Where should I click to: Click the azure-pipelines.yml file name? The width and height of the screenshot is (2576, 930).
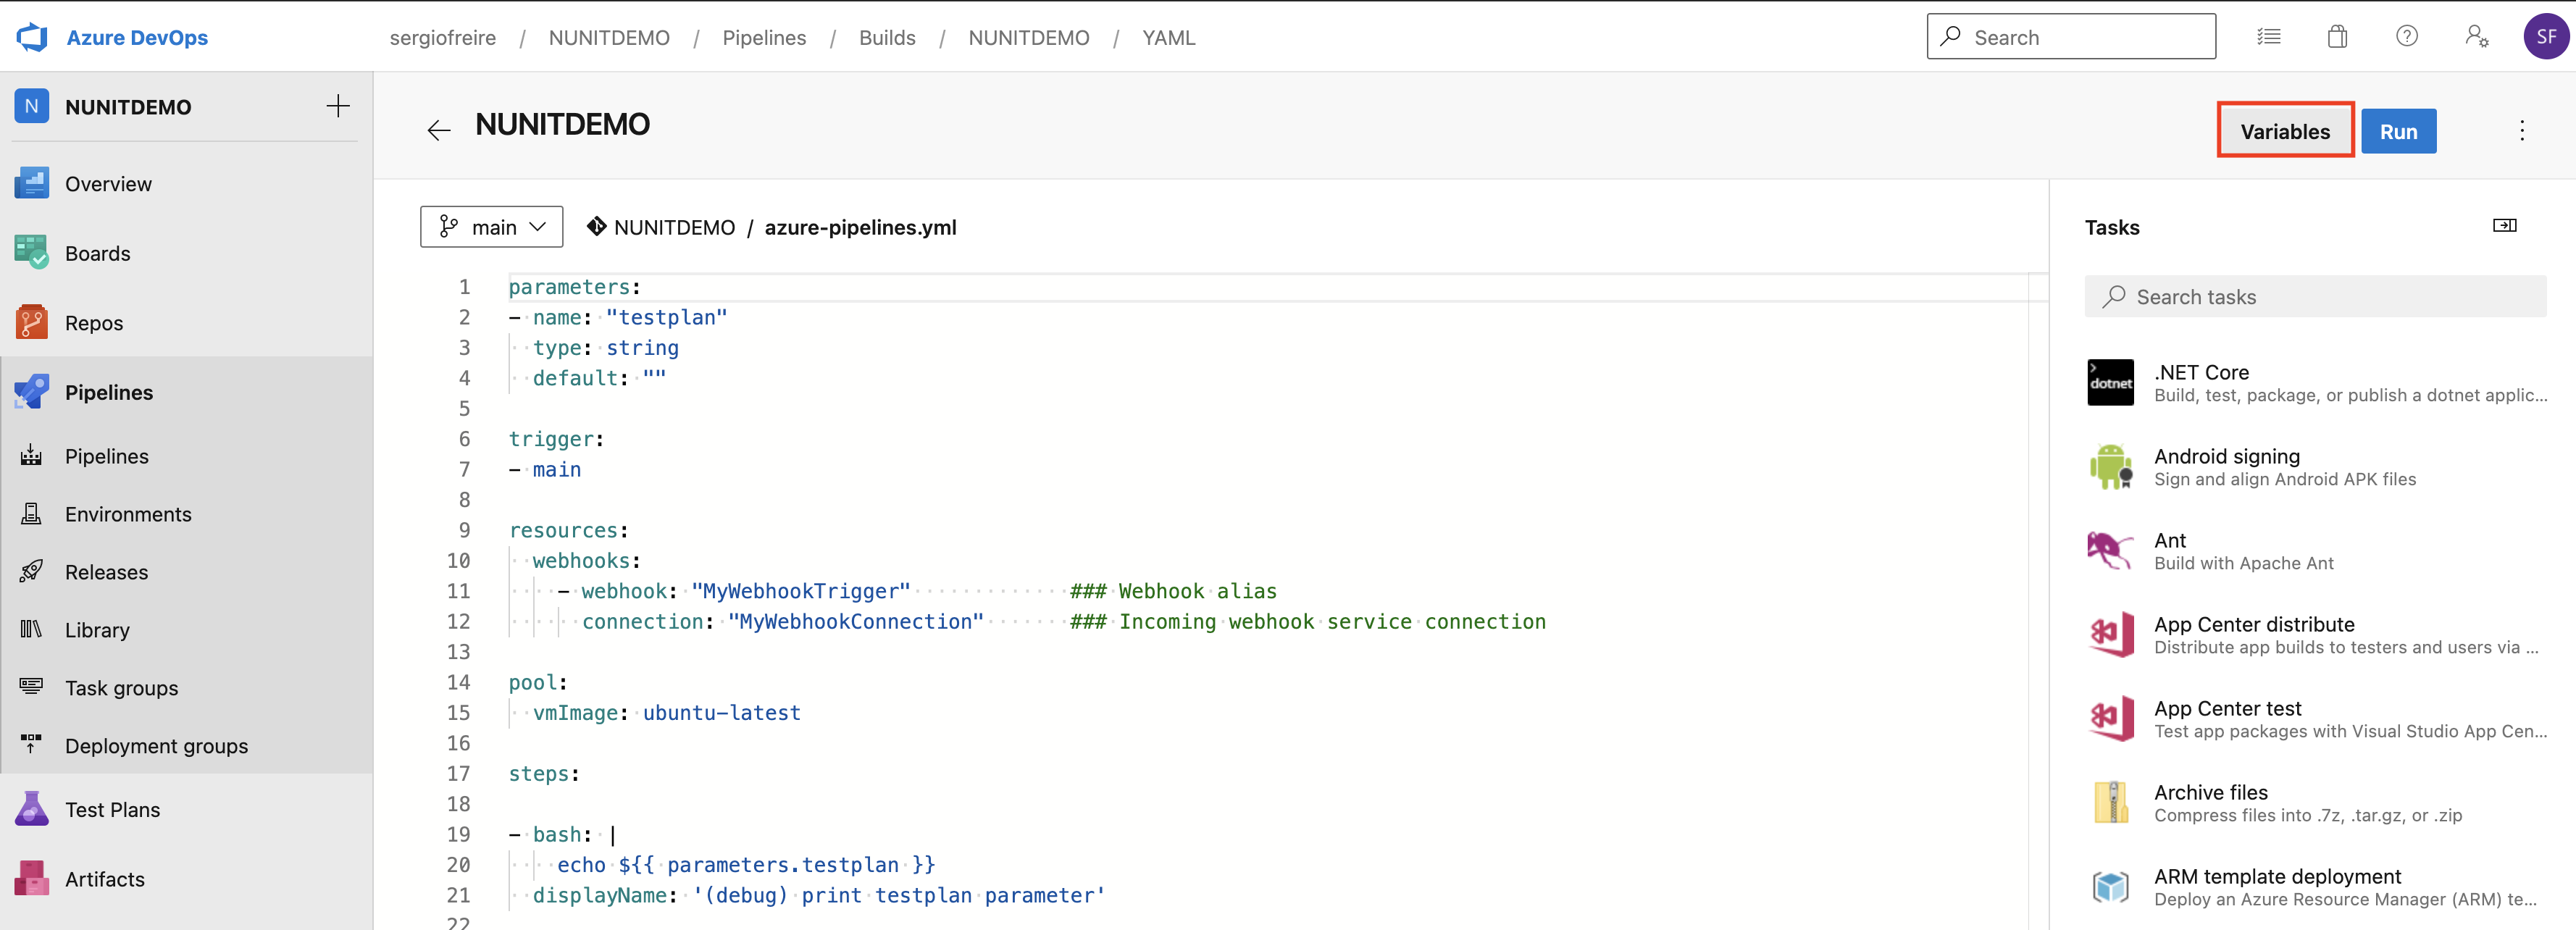coord(860,227)
